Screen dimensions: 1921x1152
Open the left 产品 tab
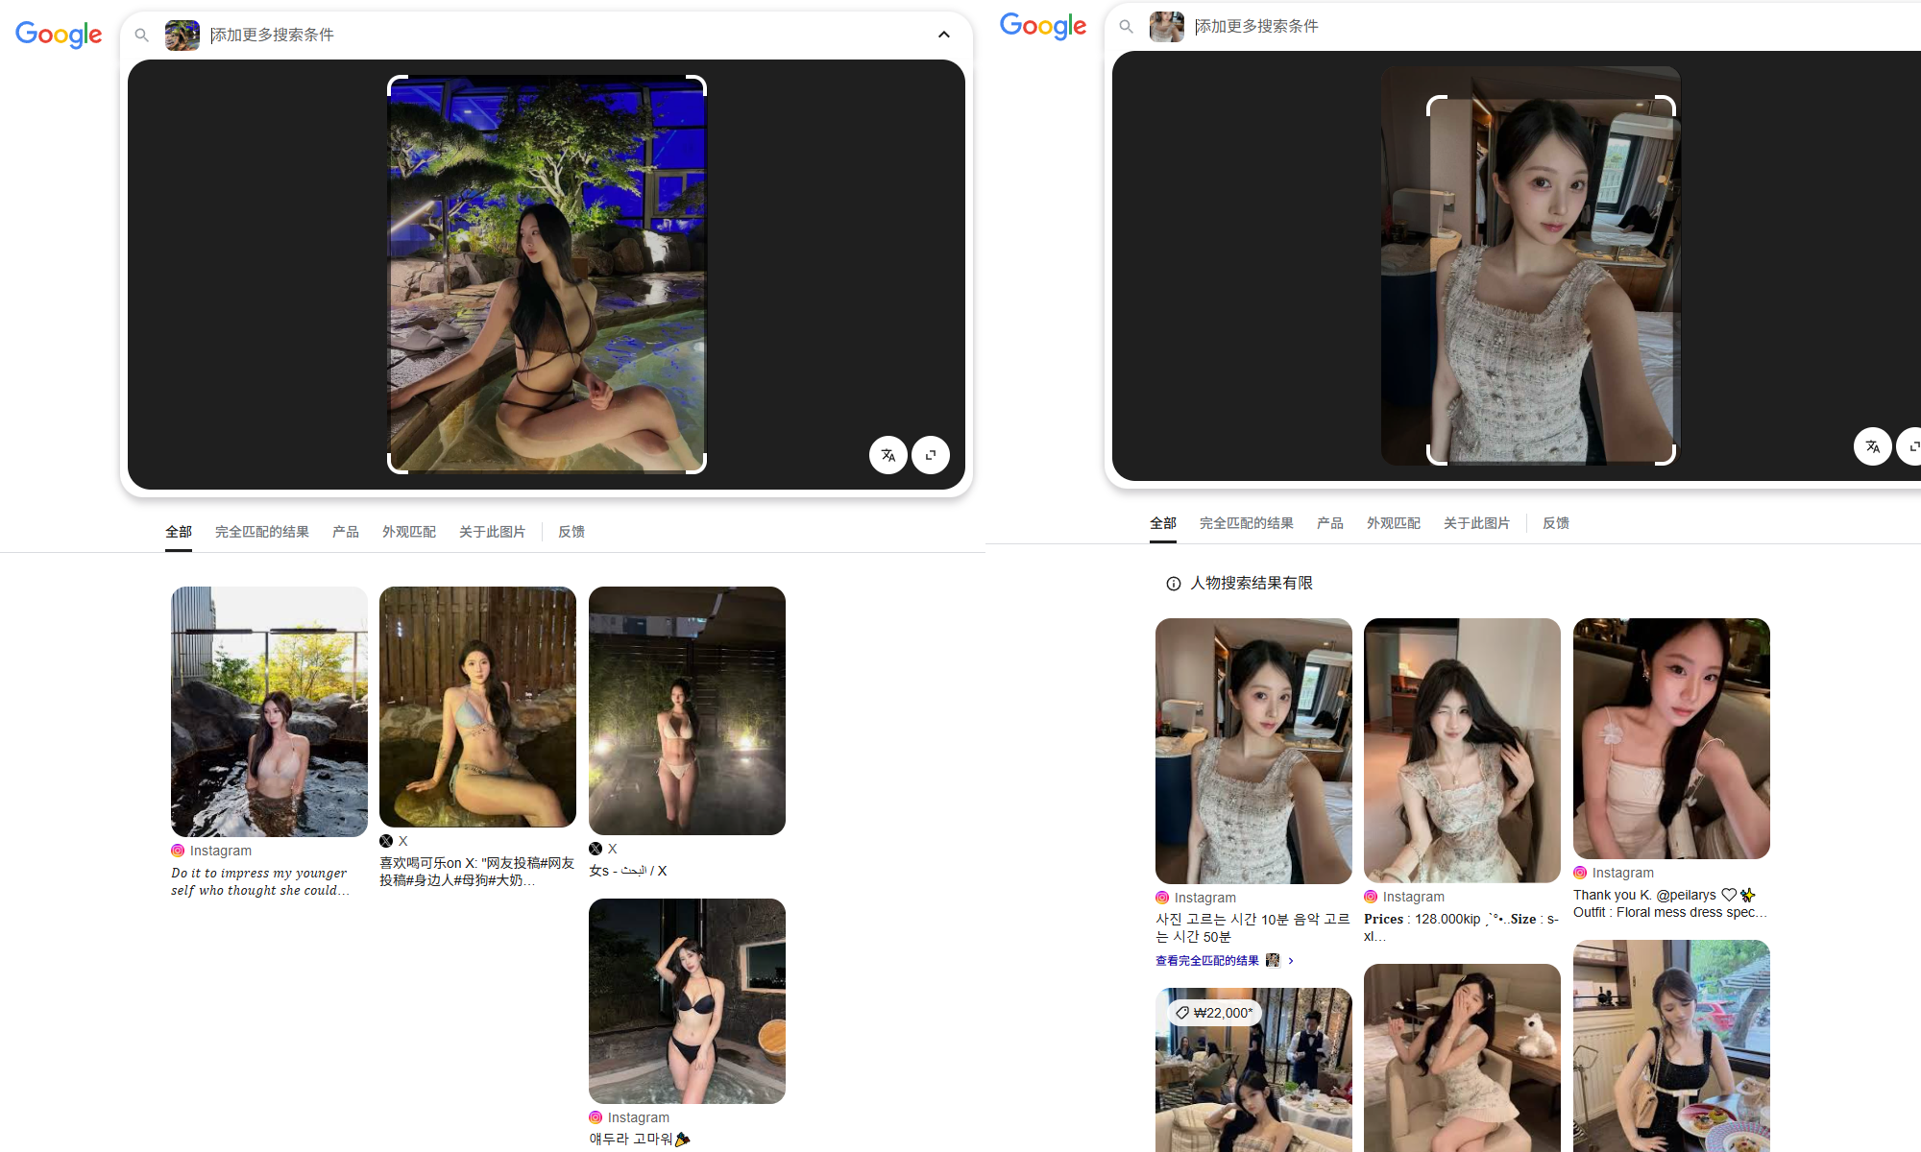pos(345,532)
